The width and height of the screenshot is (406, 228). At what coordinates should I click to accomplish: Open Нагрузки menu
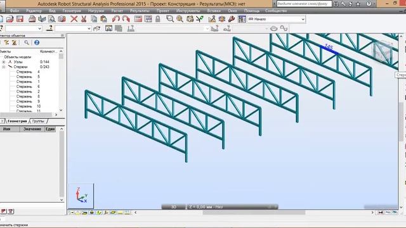96,11
